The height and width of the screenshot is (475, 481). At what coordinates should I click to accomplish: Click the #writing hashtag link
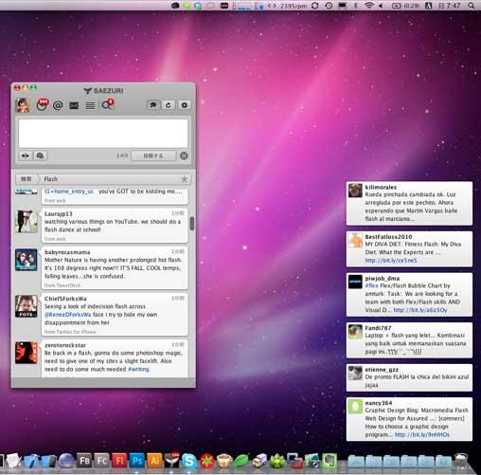click(x=138, y=369)
